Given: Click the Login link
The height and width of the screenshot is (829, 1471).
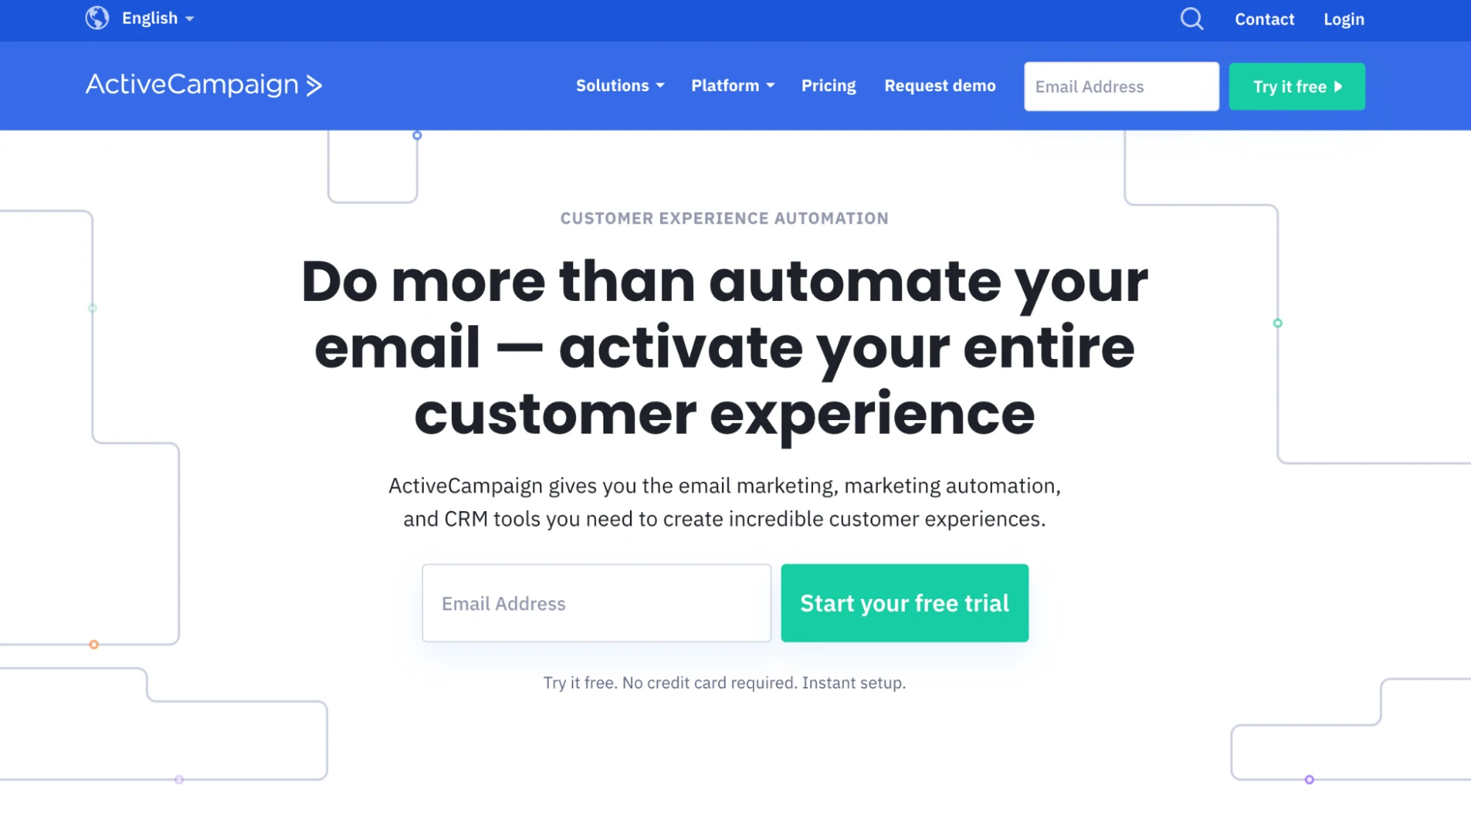Looking at the screenshot, I should (x=1344, y=18).
